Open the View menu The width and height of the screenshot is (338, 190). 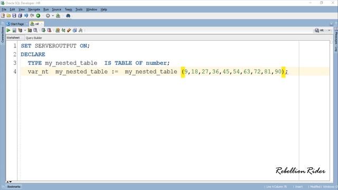click(x=22, y=9)
